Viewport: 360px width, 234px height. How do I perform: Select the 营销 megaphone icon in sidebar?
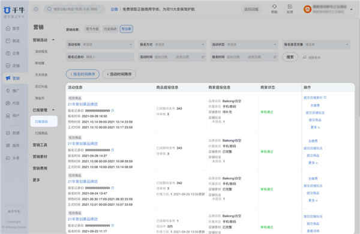pyautogui.click(x=8, y=78)
